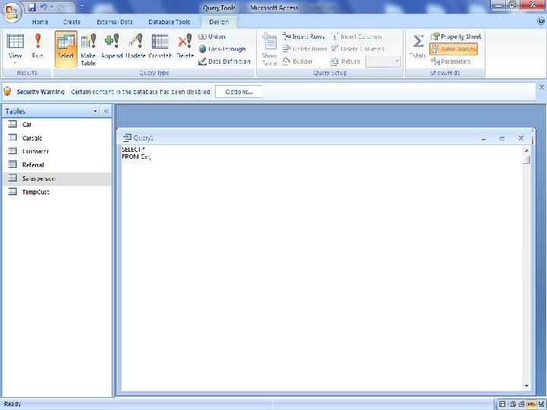Select the Pass-Through query option

click(222, 49)
